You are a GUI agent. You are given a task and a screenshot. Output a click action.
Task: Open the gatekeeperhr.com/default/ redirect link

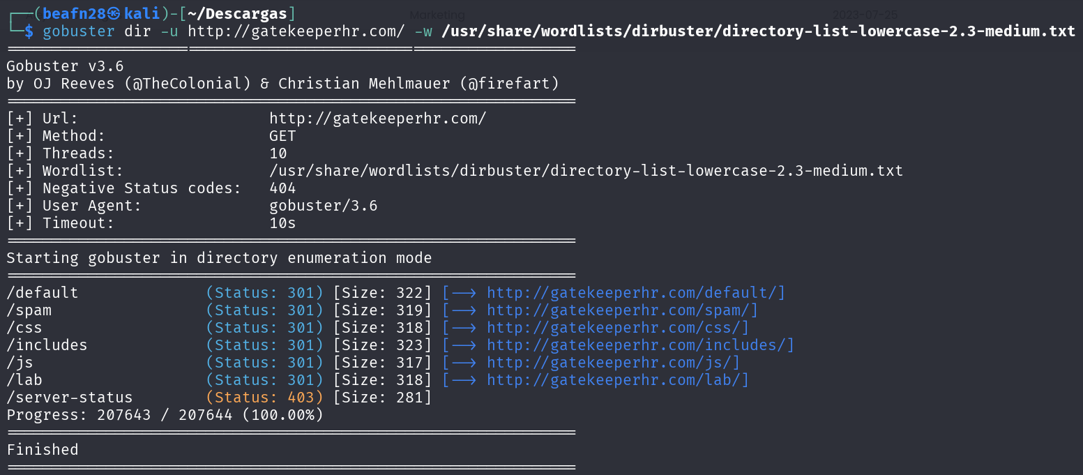[635, 293]
